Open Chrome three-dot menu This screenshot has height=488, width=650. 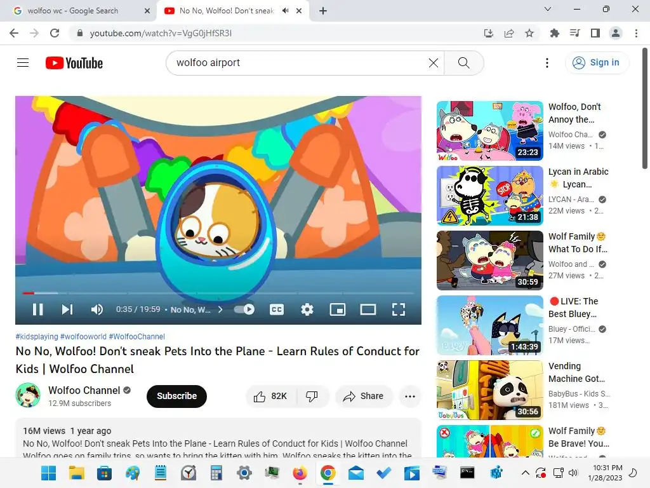(636, 33)
